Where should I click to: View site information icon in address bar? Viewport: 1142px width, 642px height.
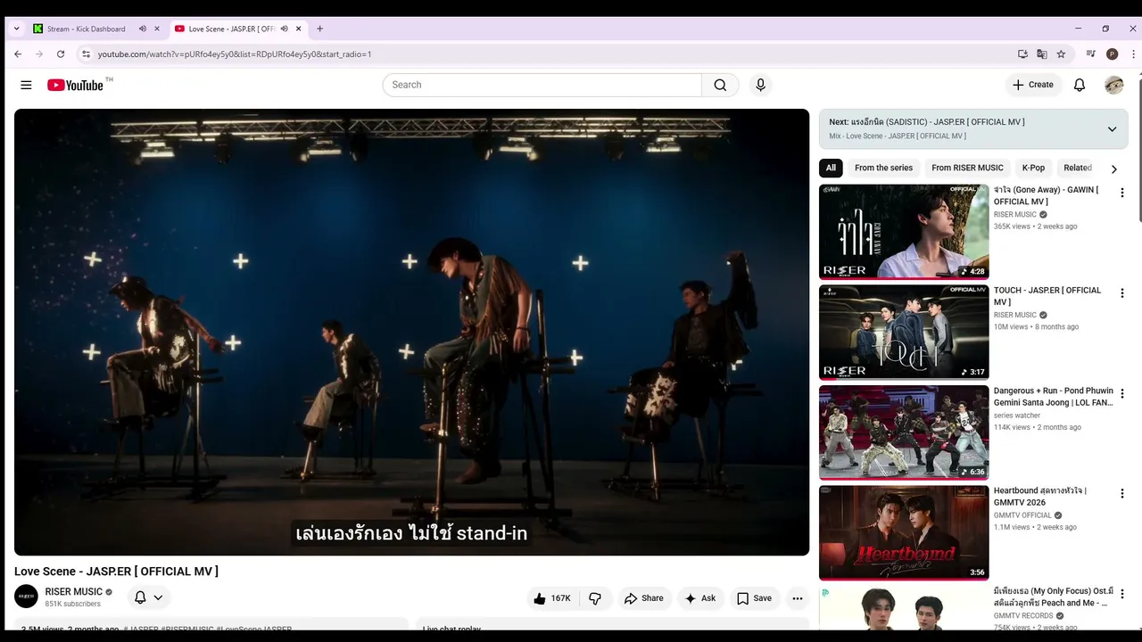(x=86, y=54)
